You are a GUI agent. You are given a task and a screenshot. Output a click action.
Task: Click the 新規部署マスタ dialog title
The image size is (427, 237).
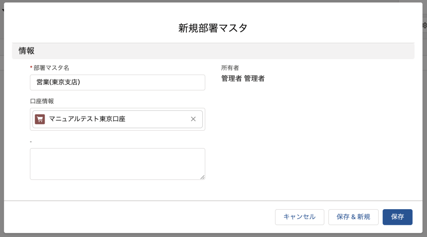213,28
